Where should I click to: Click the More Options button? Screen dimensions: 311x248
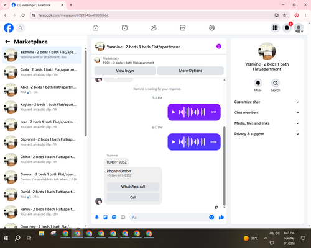(x=190, y=71)
